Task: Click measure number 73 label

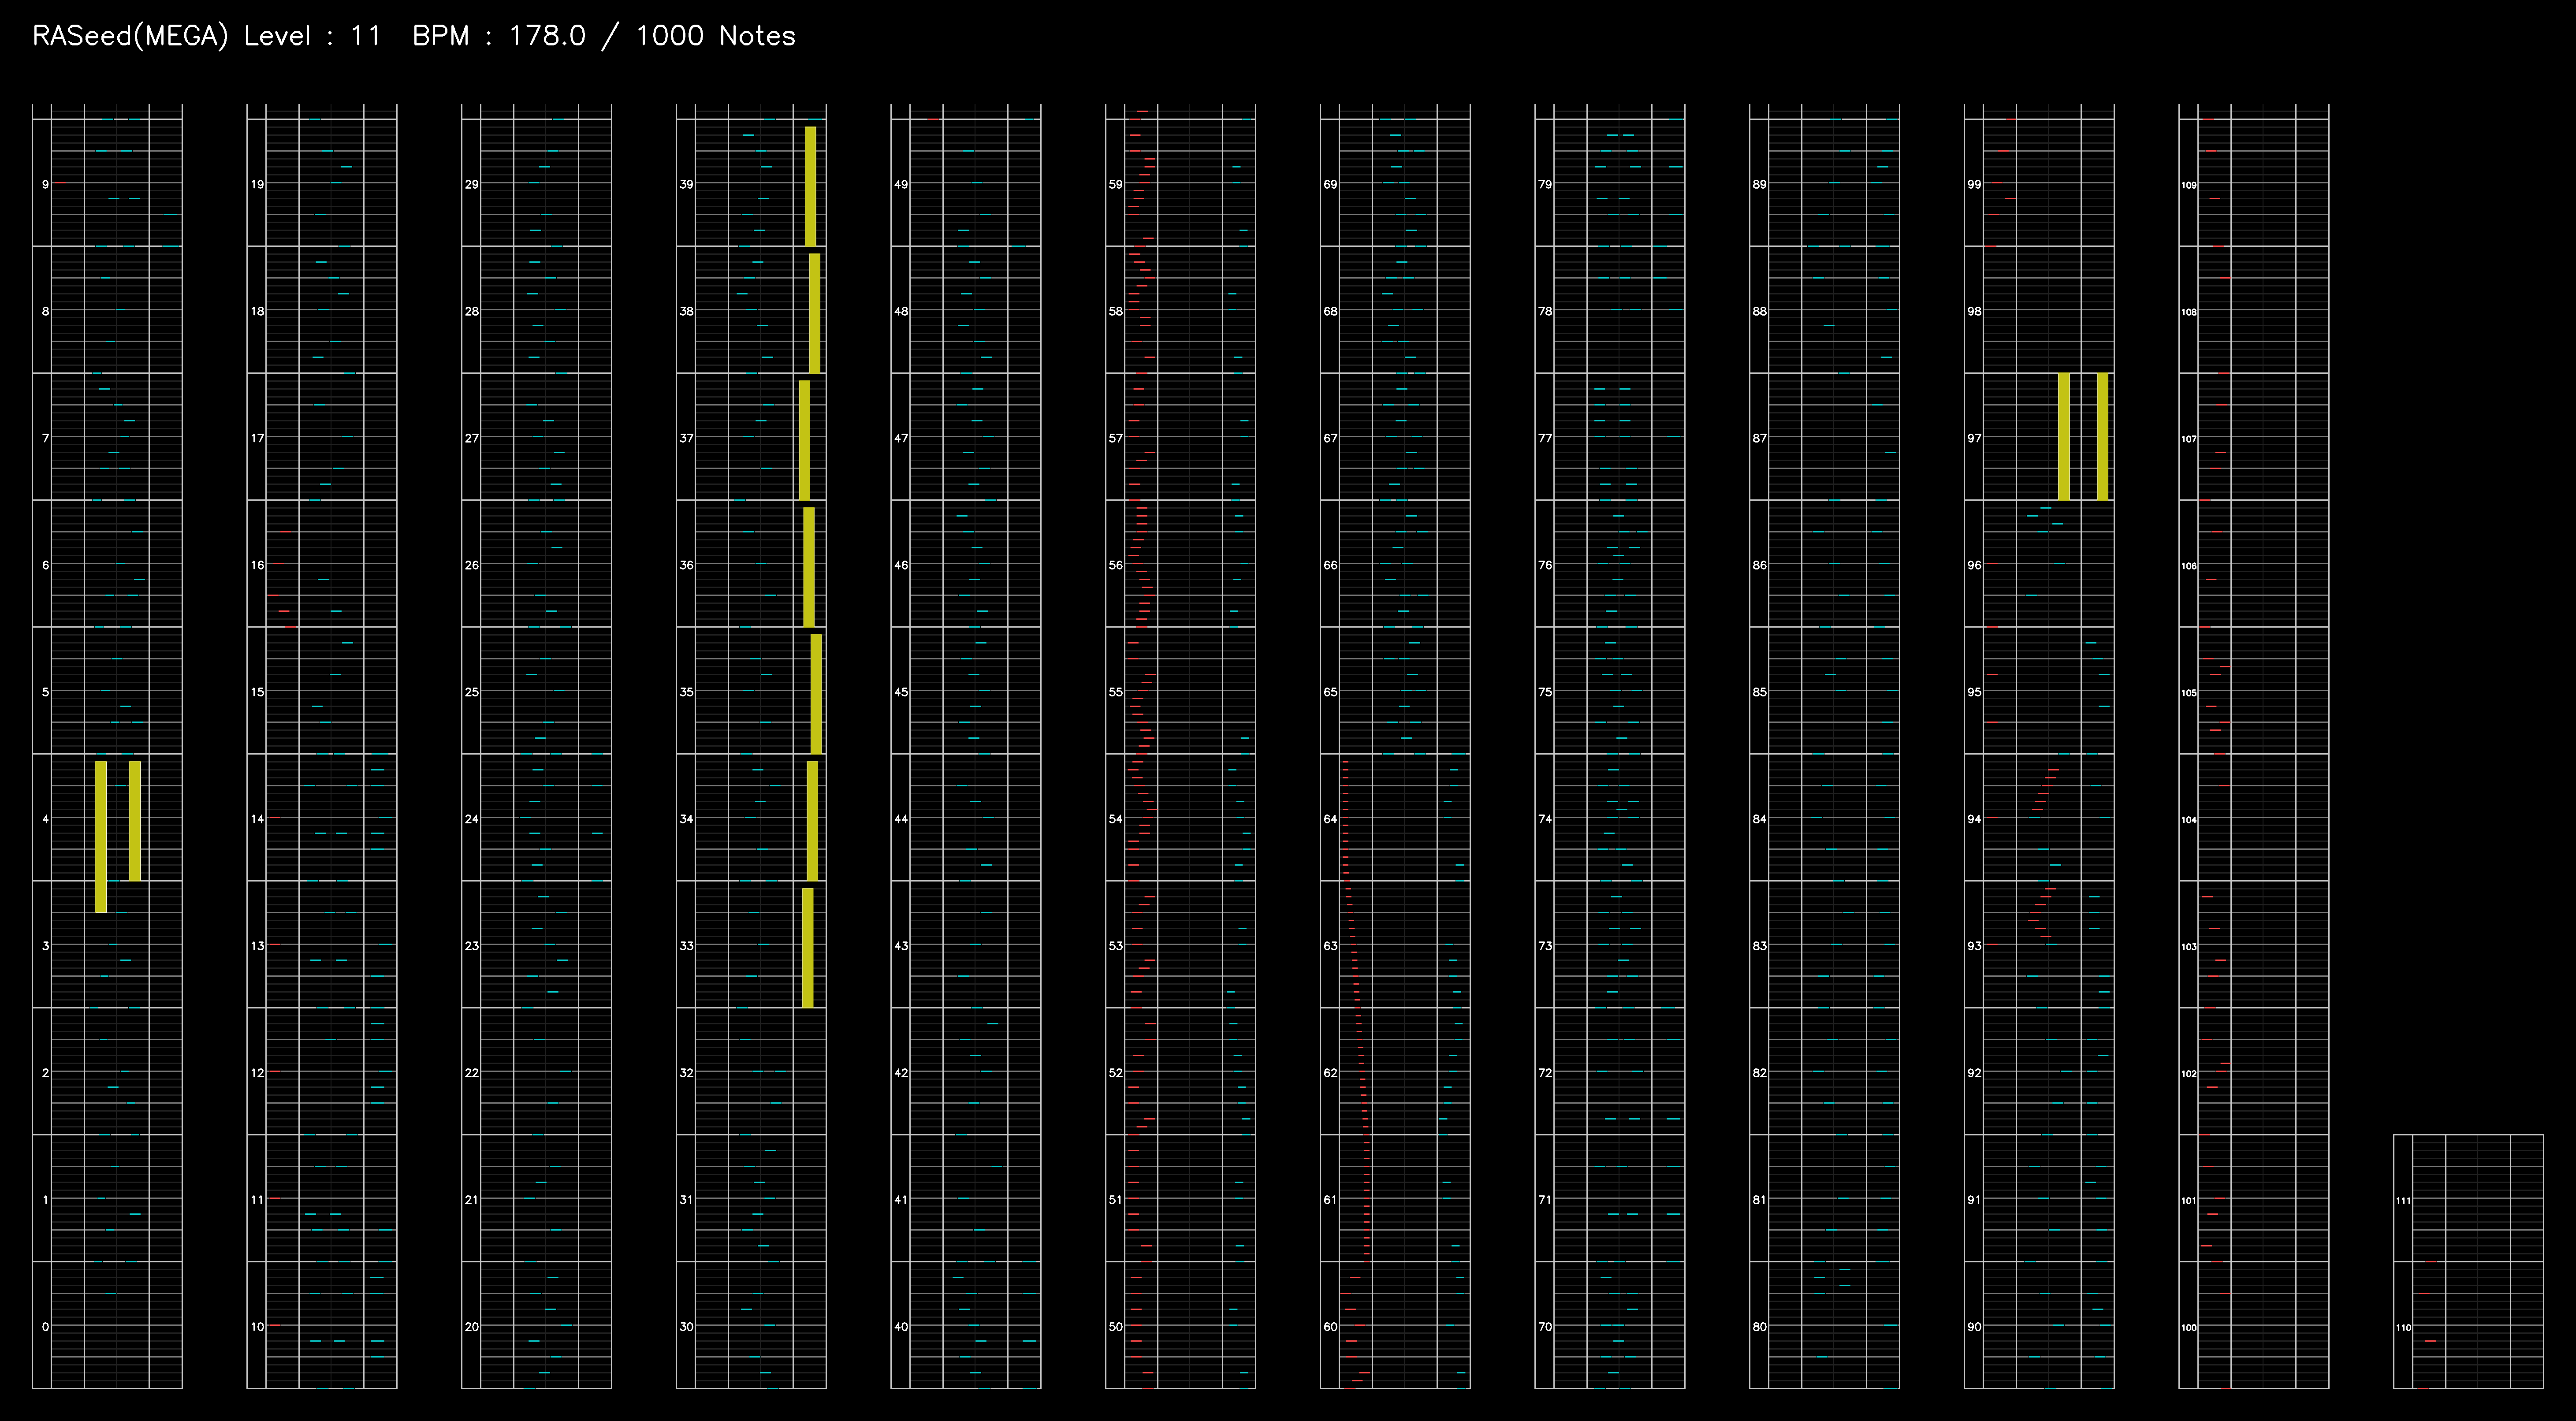Action: pyautogui.click(x=1545, y=946)
